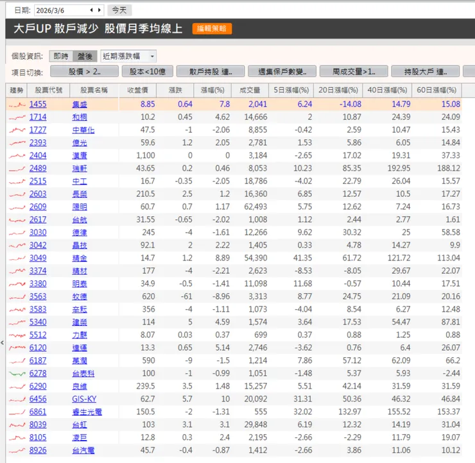Open trend sparkline for stock 2393
The width and height of the screenshot is (475, 463).
tap(17, 143)
